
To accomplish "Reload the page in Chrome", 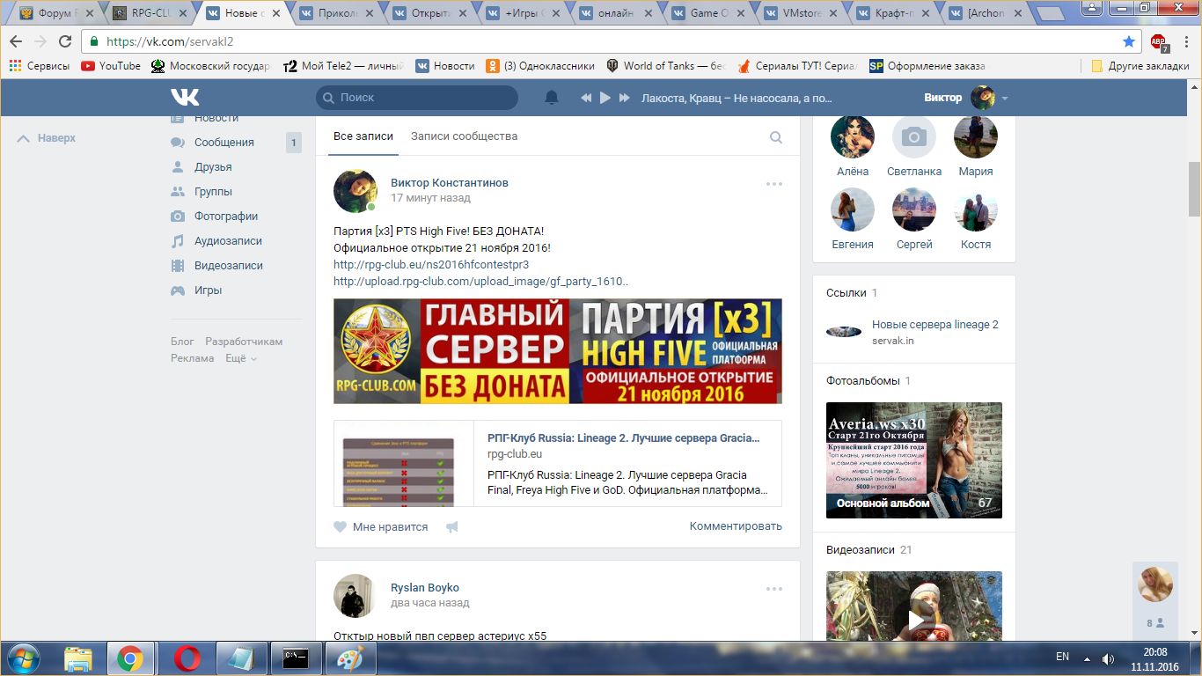I will click(x=65, y=41).
